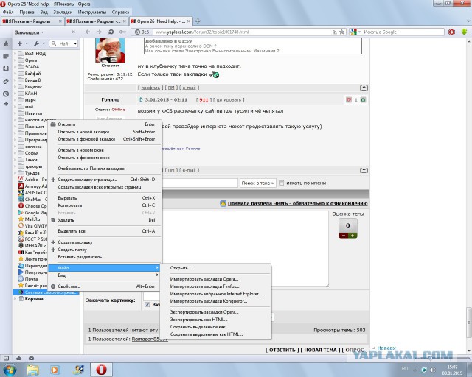This screenshot has height=377, width=472.
Task: Click the 'Поиск в теме' button
Action: point(257,183)
